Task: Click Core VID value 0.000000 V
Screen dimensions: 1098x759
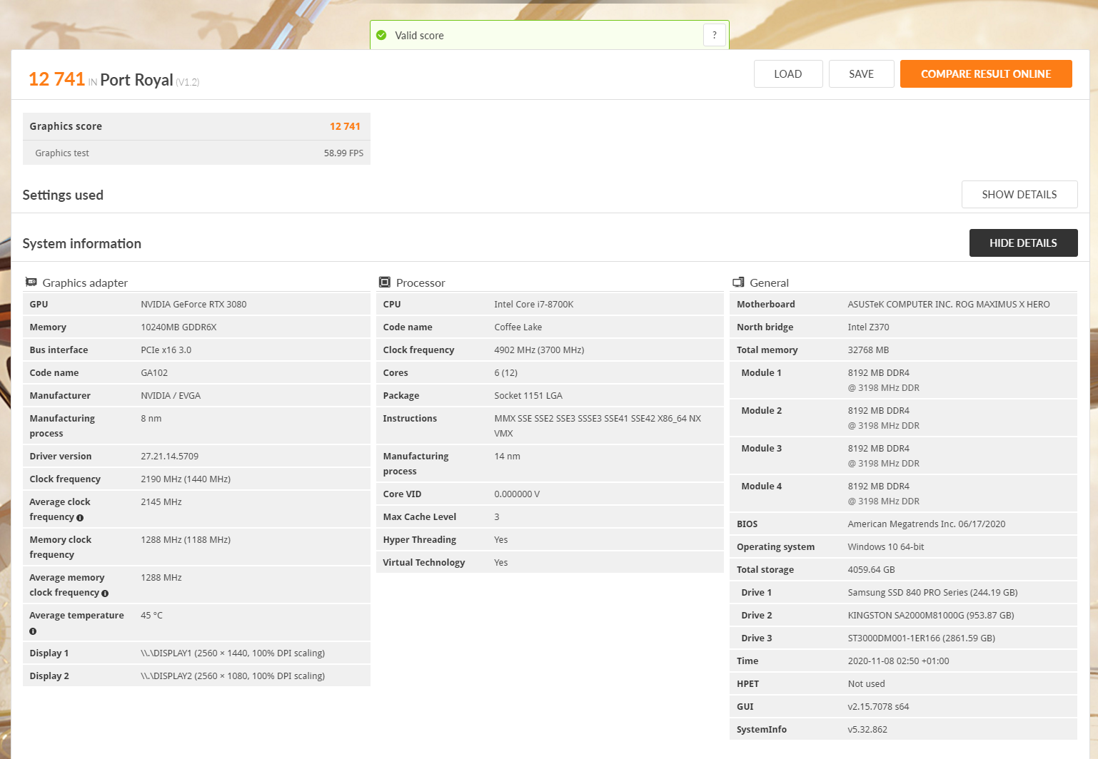Action: click(517, 494)
